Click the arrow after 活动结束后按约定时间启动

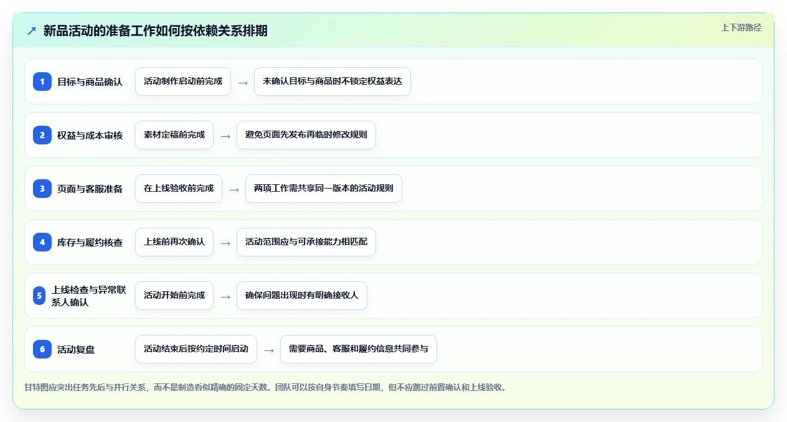(x=269, y=350)
